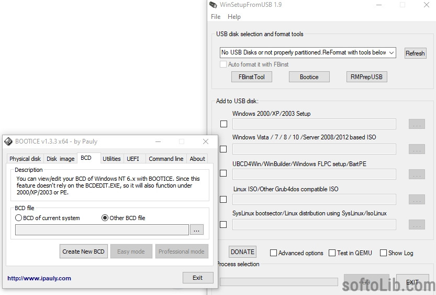The image size is (436, 295).
Task: Select BCD of current system radio
Action: (19, 218)
